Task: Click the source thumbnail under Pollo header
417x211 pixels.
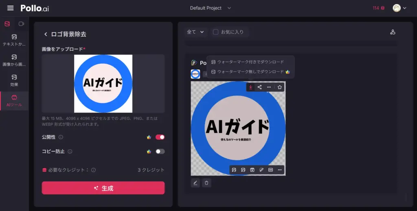Action: [x=195, y=74]
